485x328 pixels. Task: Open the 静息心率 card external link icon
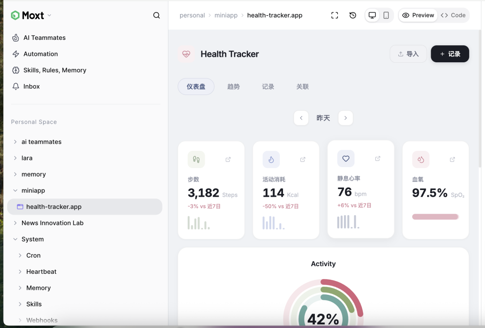[378, 159]
